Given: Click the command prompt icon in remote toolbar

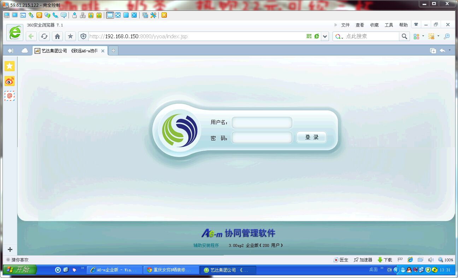Looking at the screenshot, I should point(23,15).
